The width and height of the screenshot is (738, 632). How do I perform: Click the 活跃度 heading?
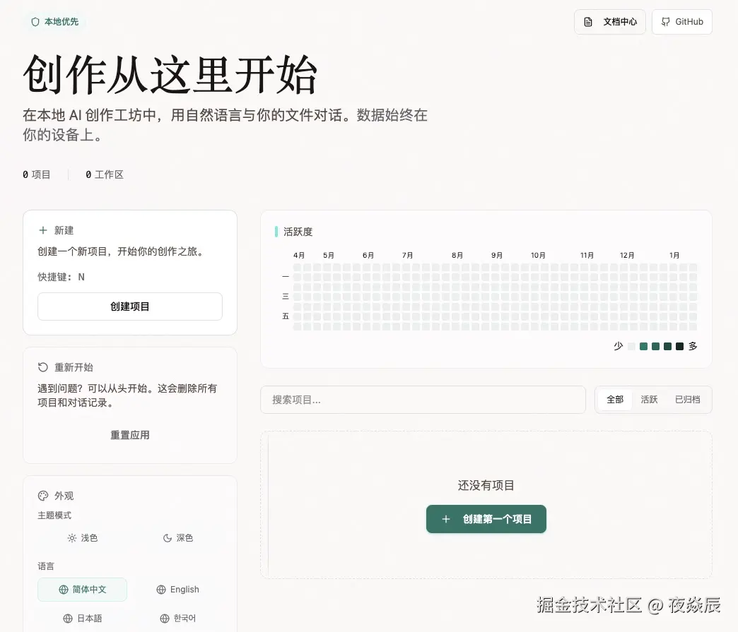click(x=298, y=232)
